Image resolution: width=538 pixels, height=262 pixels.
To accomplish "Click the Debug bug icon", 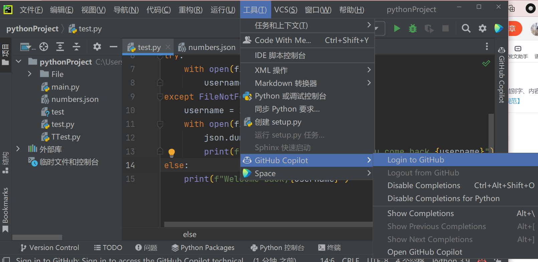I will point(413,29).
